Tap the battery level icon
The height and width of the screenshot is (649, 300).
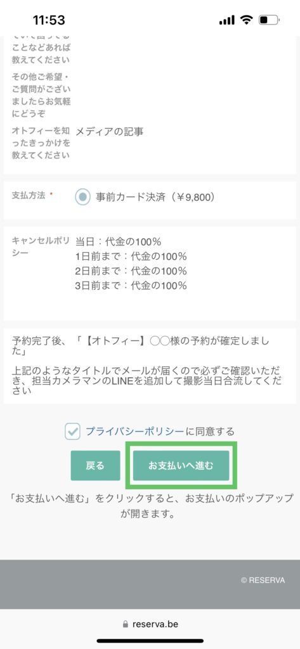[x=270, y=20]
